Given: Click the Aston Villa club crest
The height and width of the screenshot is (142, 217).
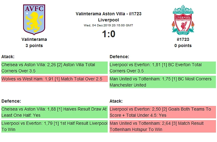Looking at the screenshot, I should [x=34, y=20].
